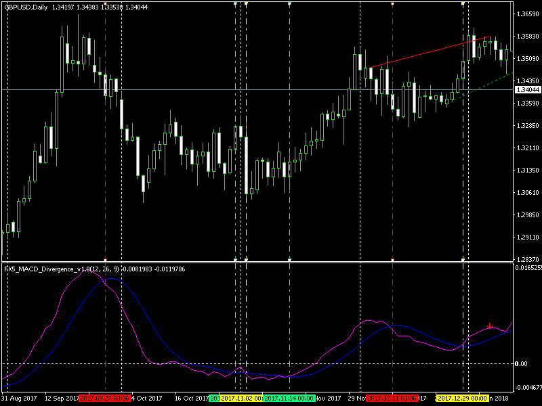Click the 0.00 zero level label
The width and height of the screenshot is (542, 406).
click(521, 364)
